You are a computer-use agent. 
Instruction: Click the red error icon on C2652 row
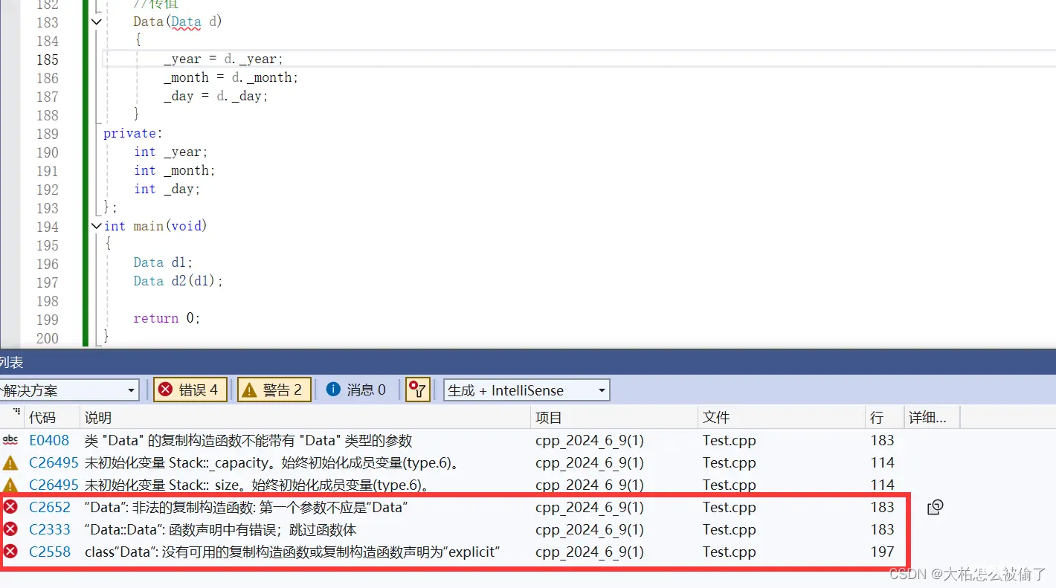click(x=10, y=507)
